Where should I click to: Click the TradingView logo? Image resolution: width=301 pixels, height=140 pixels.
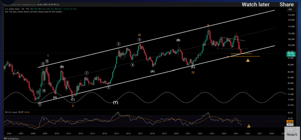(10, 139)
